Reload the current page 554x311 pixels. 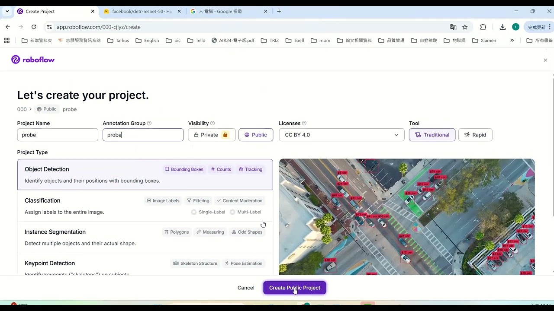34,27
